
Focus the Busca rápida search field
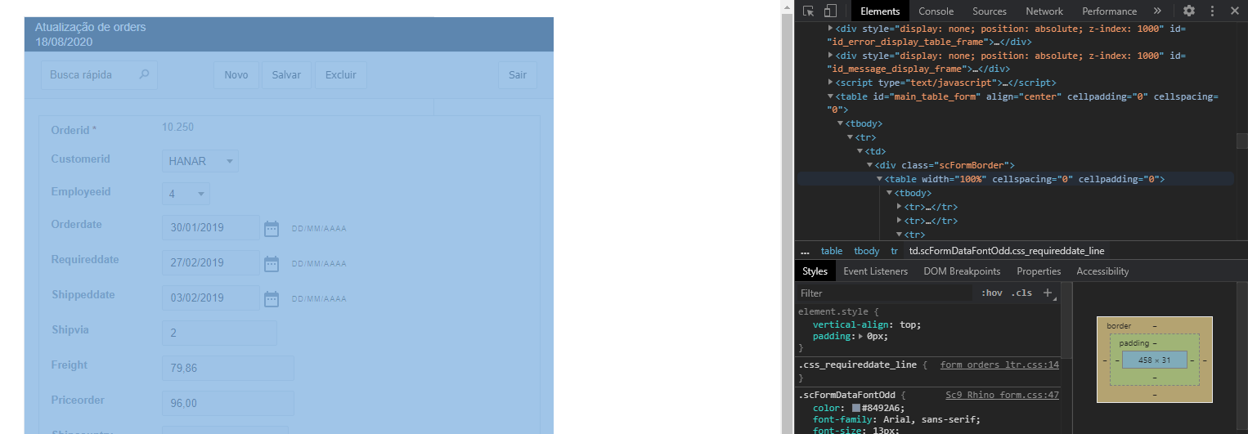click(x=99, y=74)
